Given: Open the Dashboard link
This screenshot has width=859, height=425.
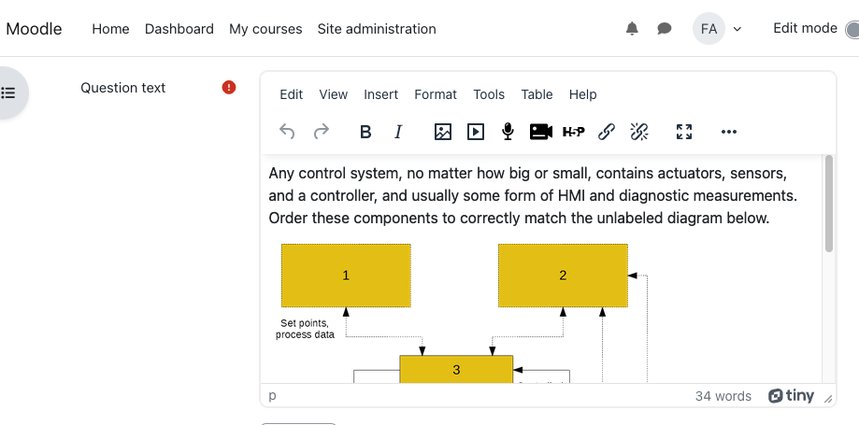Looking at the screenshot, I should coord(179,29).
